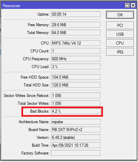
Task: Select the Board Name field
Action: coord(76,130)
